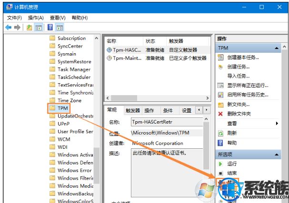Click clock icon of Tpm-Maint task

pyautogui.click(x=110, y=58)
